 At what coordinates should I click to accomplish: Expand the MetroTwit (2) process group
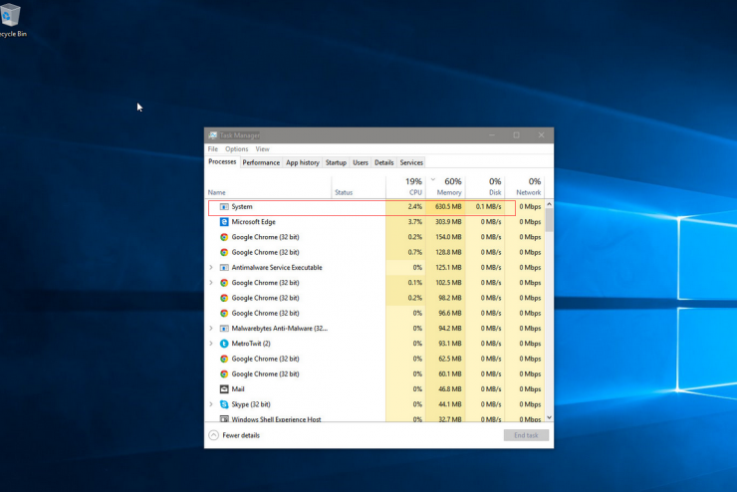click(211, 344)
